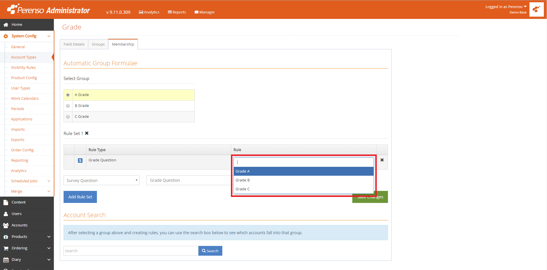Viewport: 547px width, 270px height.
Task: Open the Membership tab
Action: (123, 44)
